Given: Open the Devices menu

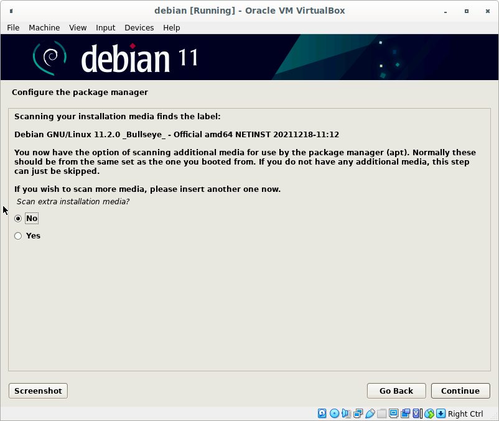Looking at the screenshot, I should [139, 27].
